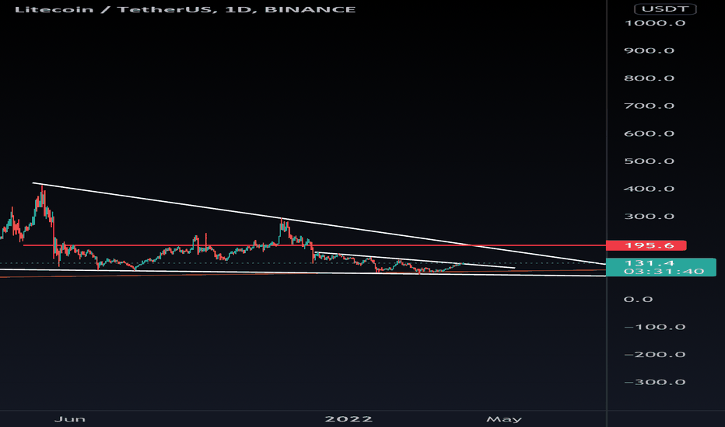The width and height of the screenshot is (725, 427).
Task: Click the -200.0 price axis label
Action: click(x=655, y=355)
